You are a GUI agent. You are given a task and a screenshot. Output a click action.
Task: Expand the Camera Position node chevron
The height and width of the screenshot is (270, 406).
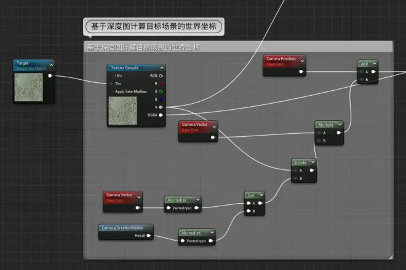[x=301, y=60]
